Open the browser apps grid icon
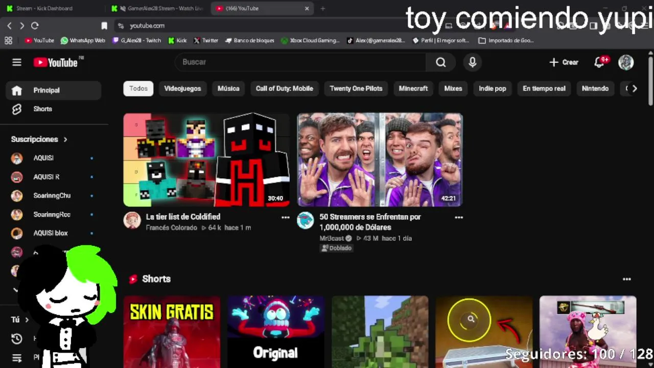 pos(8,40)
